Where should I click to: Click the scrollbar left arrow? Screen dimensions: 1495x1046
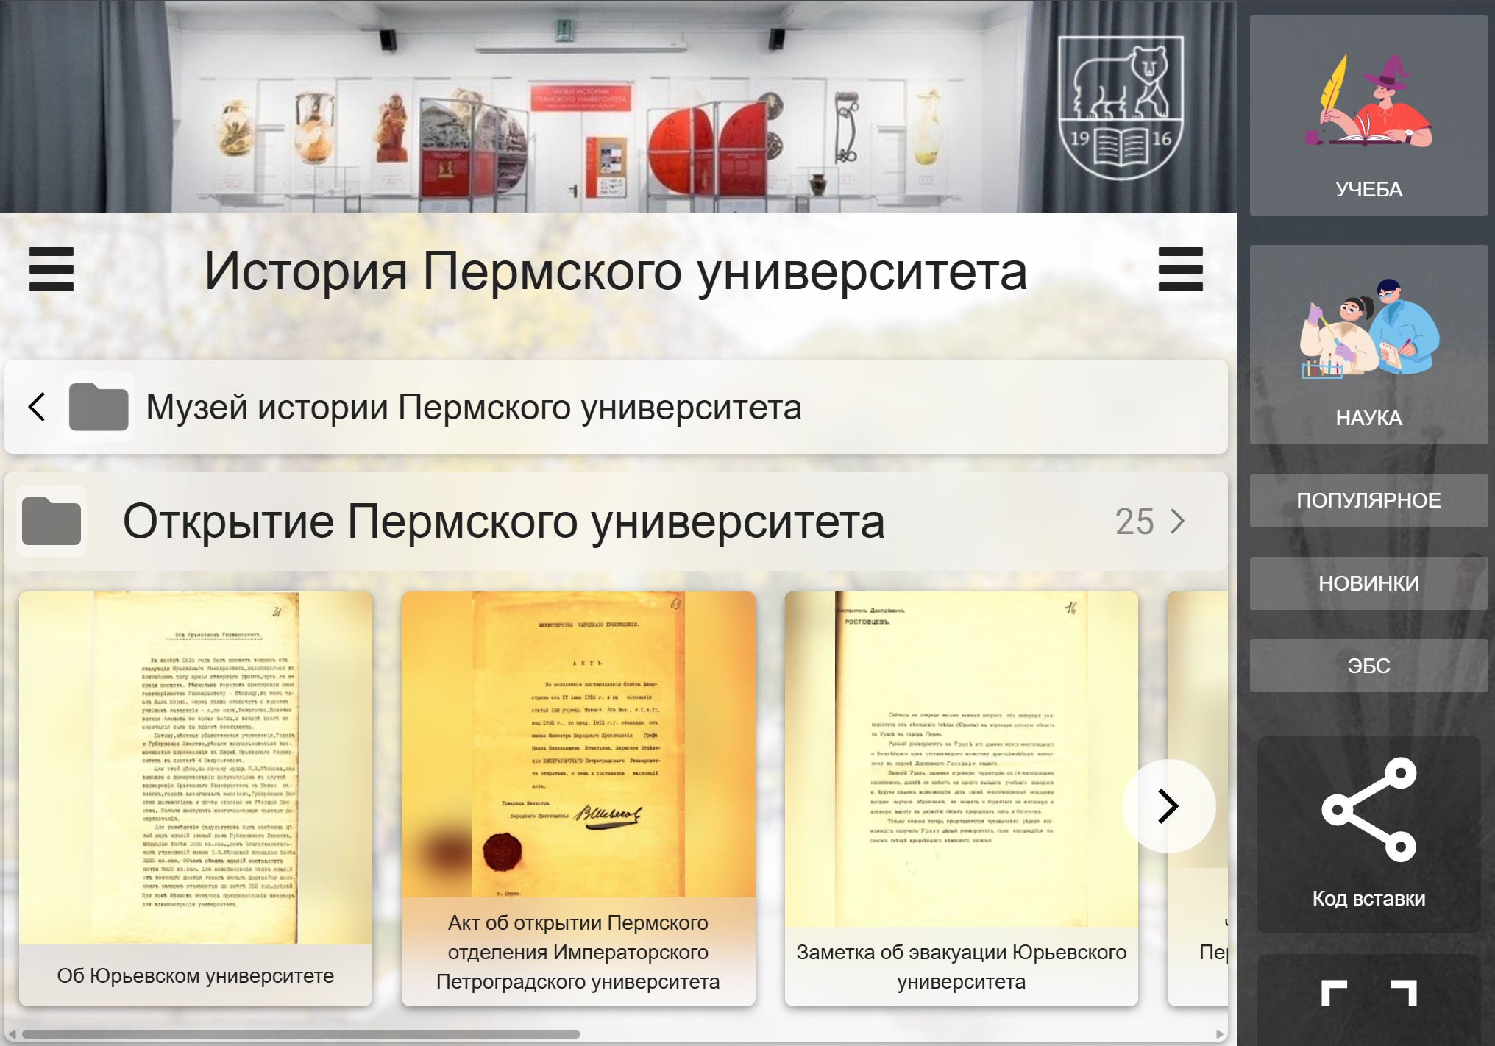pyautogui.click(x=11, y=1034)
